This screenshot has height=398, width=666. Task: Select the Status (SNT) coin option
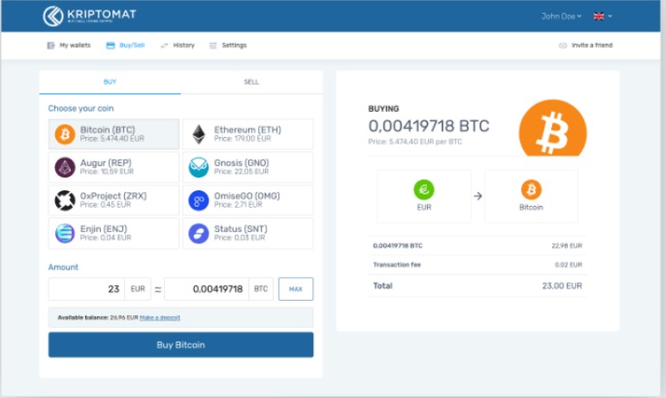[x=248, y=233]
